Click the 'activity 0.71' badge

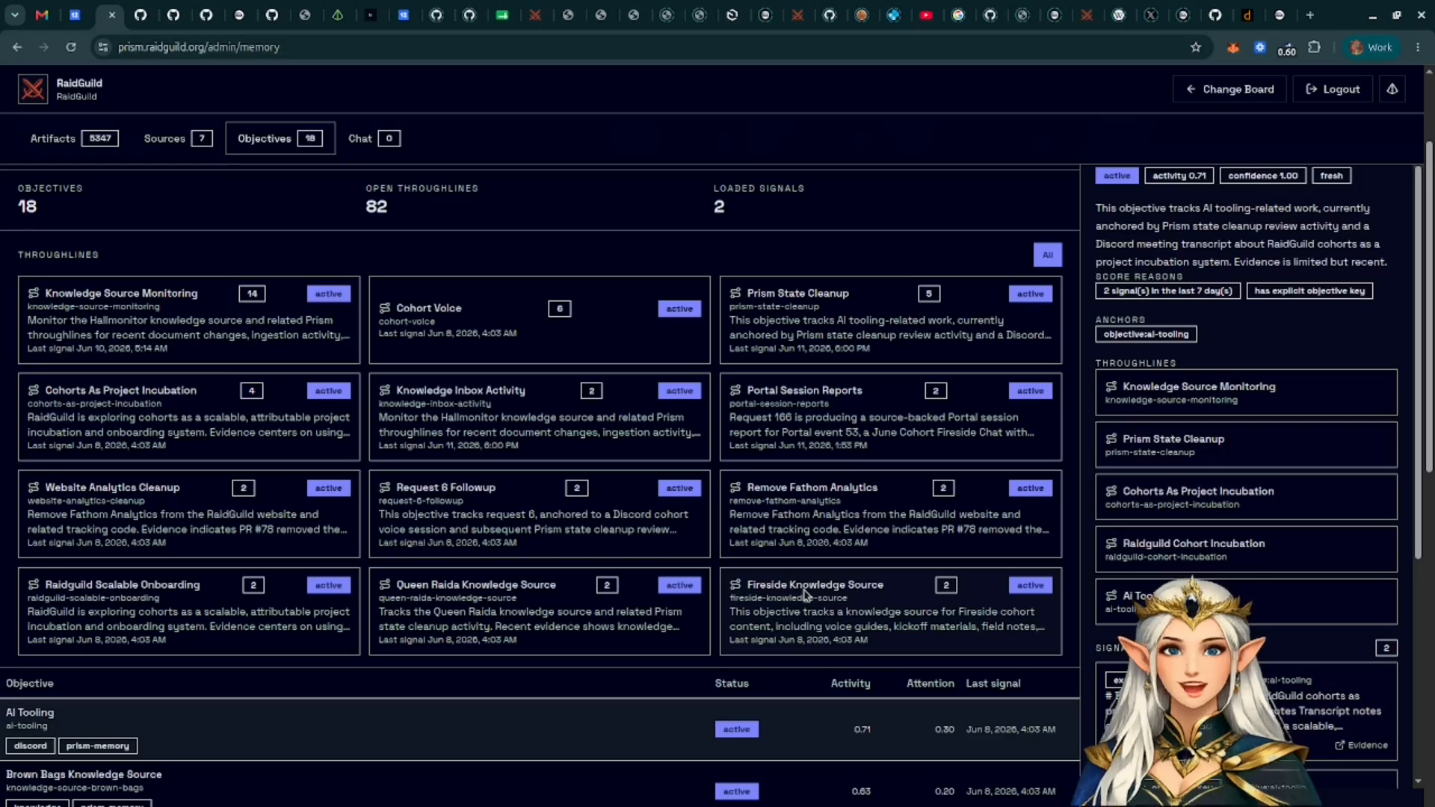(x=1179, y=176)
